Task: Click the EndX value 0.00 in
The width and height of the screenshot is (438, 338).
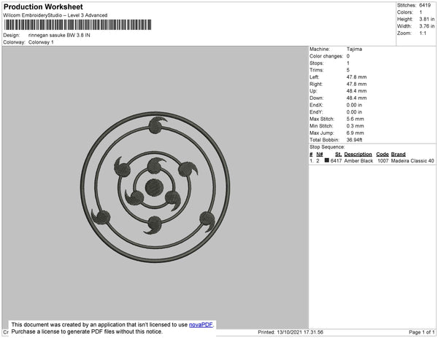Action: tap(354, 105)
